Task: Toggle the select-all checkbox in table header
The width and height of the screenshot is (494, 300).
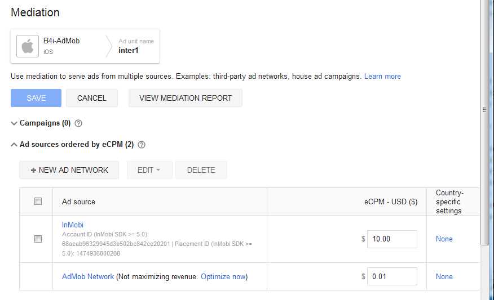Action: pos(38,202)
